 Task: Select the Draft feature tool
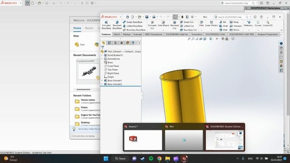(223, 26)
